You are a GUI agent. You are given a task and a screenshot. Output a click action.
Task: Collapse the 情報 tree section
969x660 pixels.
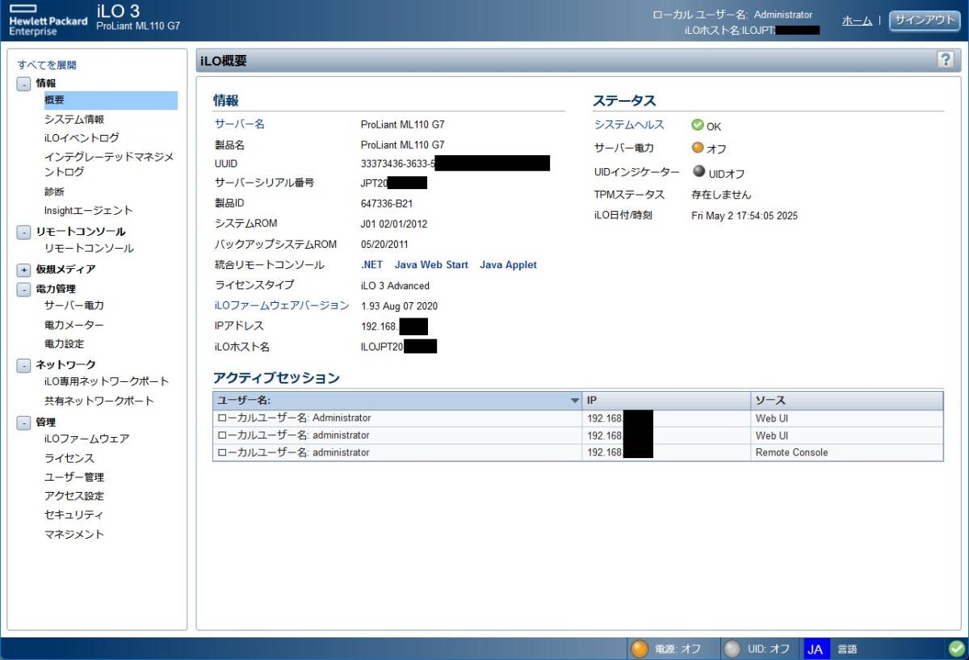click(24, 83)
